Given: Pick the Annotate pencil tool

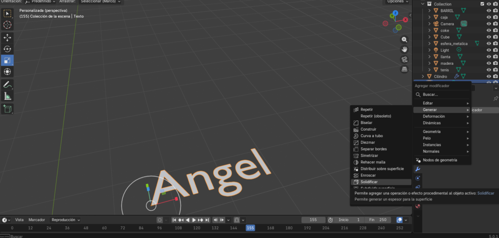Looking at the screenshot, I should tap(7, 85).
